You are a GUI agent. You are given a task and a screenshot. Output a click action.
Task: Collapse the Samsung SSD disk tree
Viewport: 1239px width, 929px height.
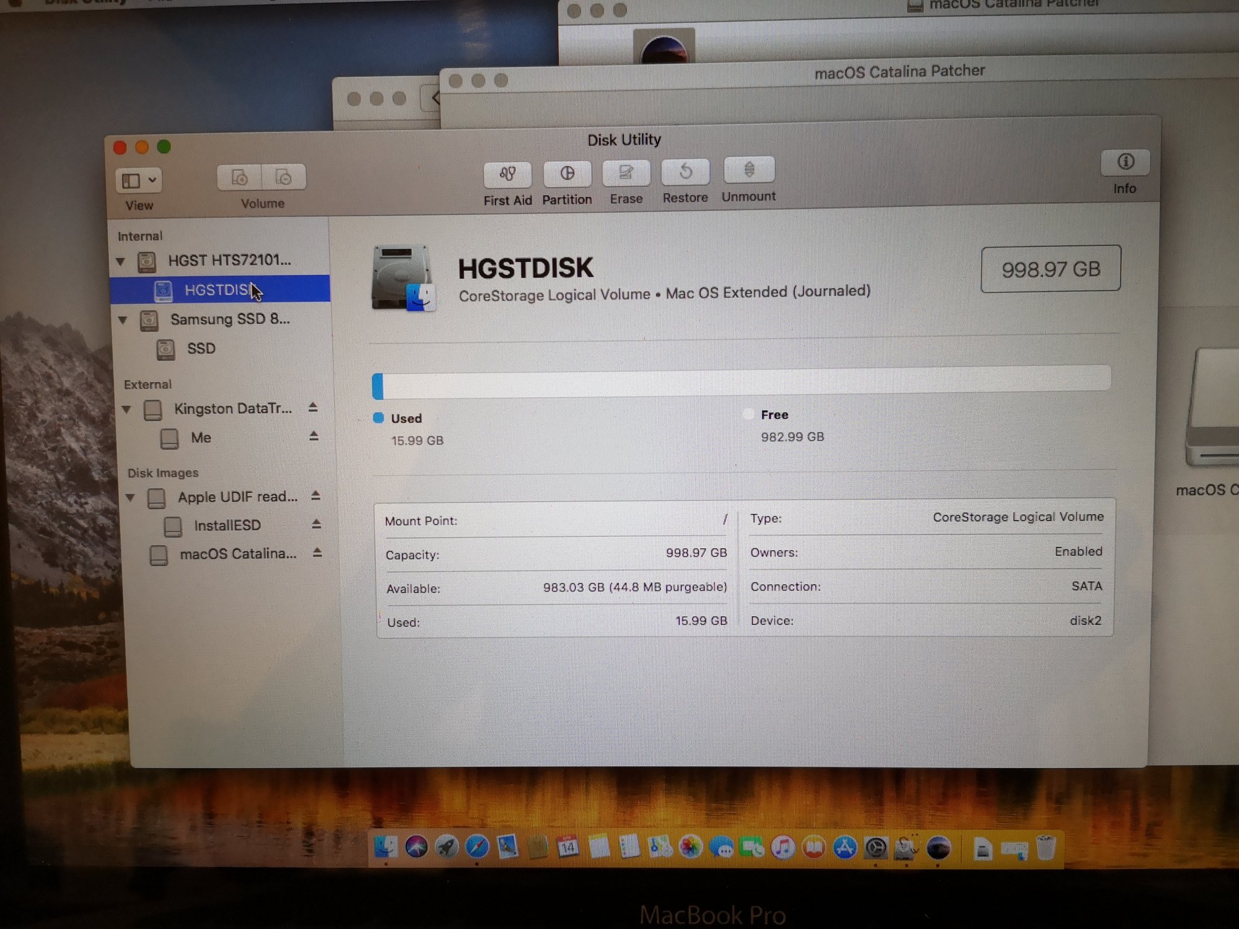coord(123,320)
